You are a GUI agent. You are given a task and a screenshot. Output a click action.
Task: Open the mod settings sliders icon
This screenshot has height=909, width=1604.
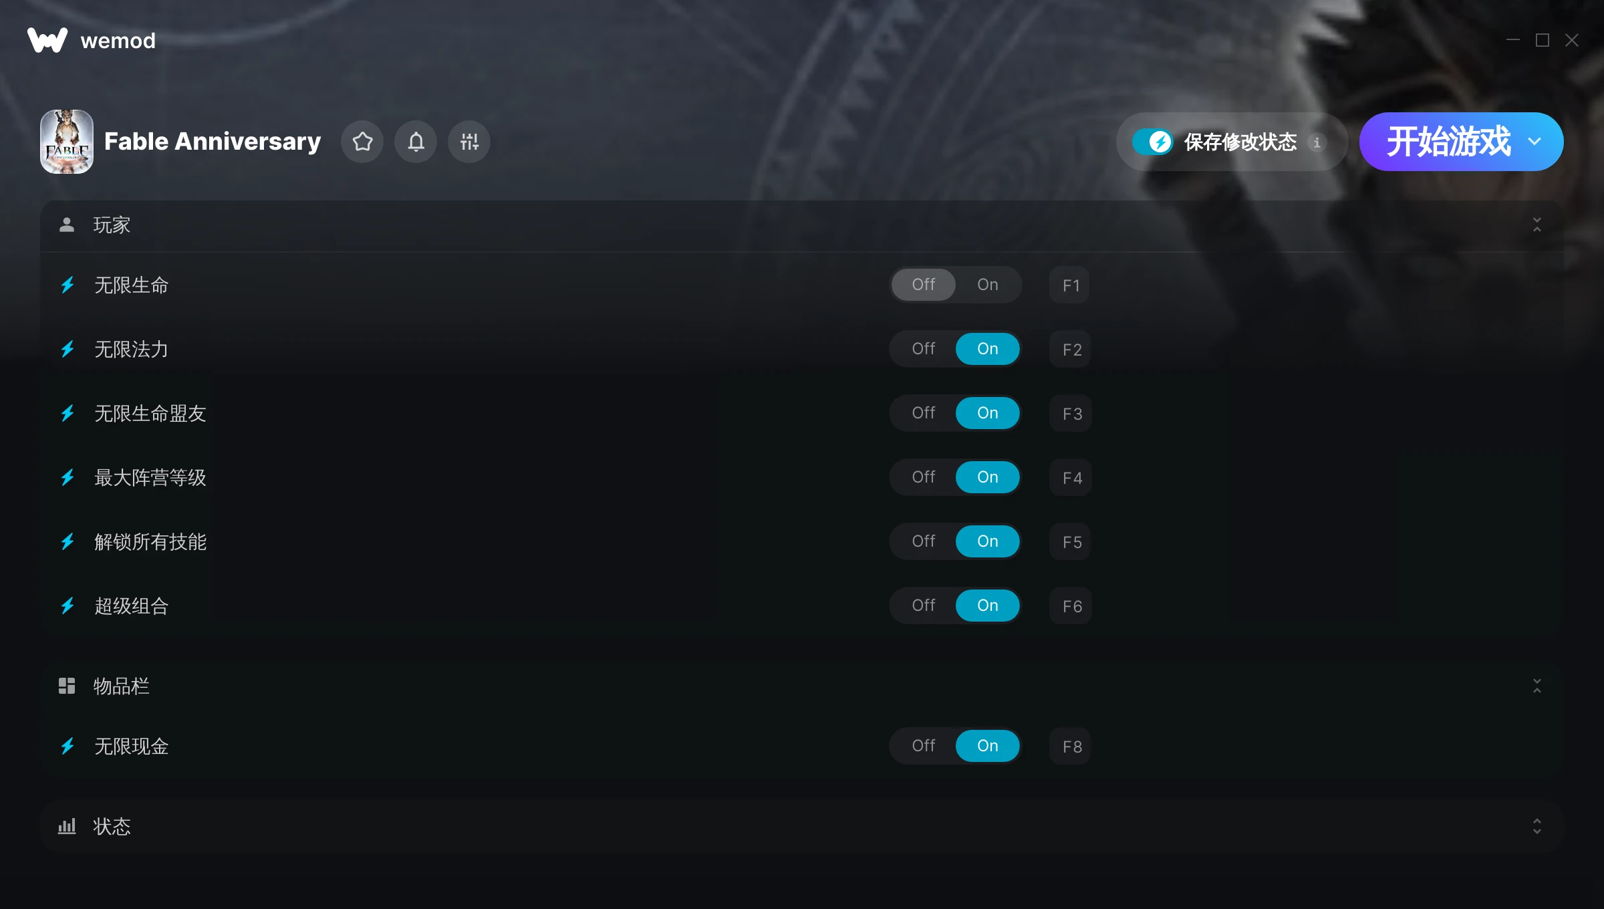coord(469,142)
